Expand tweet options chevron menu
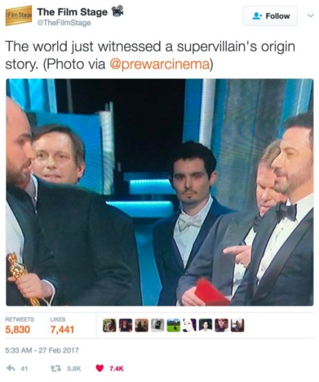319x382 pixels. point(310,16)
